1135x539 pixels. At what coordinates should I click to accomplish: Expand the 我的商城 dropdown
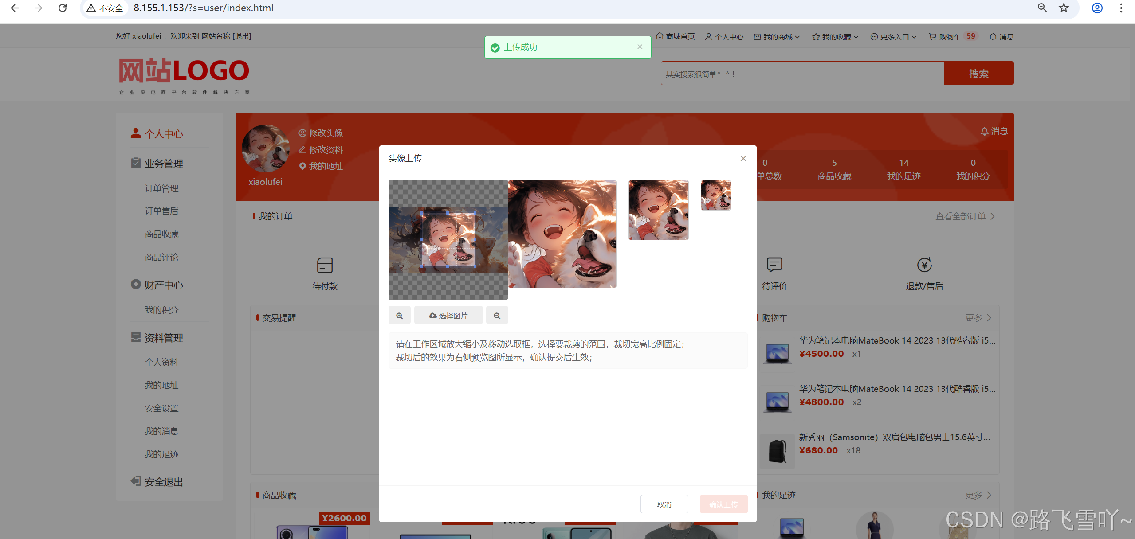(777, 37)
